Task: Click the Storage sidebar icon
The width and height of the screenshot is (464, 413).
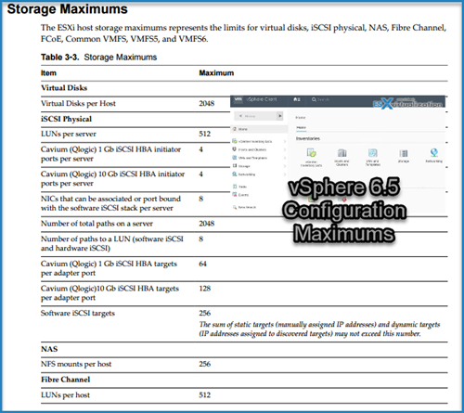Action: pyautogui.click(x=235, y=166)
